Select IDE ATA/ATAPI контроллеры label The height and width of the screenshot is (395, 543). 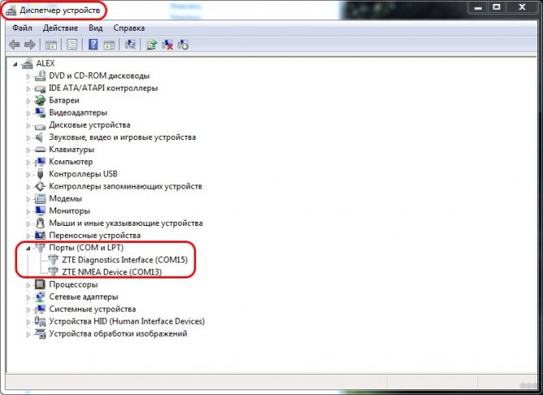coord(103,88)
